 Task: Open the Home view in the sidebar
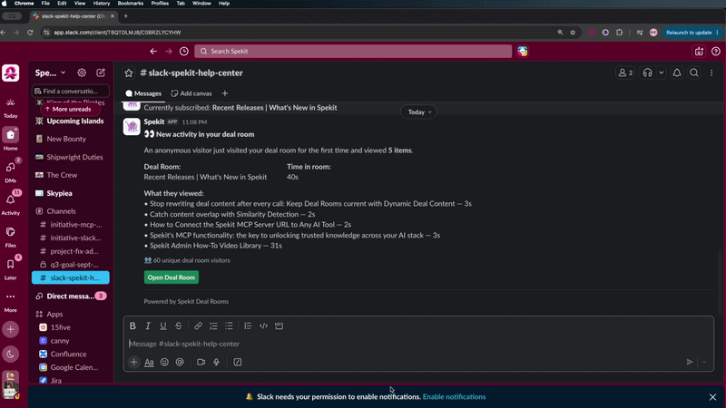[x=10, y=139]
